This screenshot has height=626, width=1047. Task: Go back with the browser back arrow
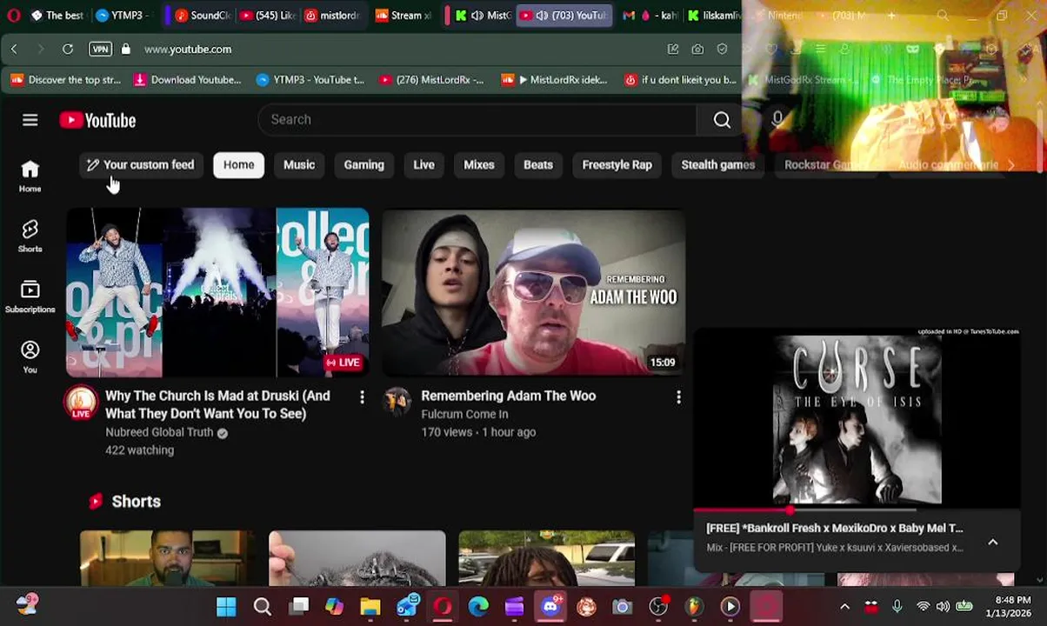(x=14, y=50)
